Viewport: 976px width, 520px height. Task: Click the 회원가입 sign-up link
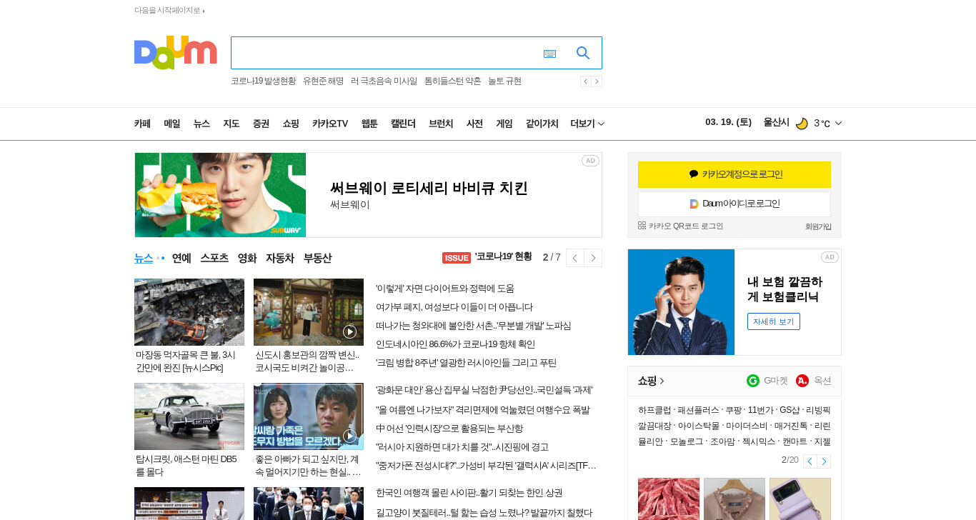tap(818, 226)
